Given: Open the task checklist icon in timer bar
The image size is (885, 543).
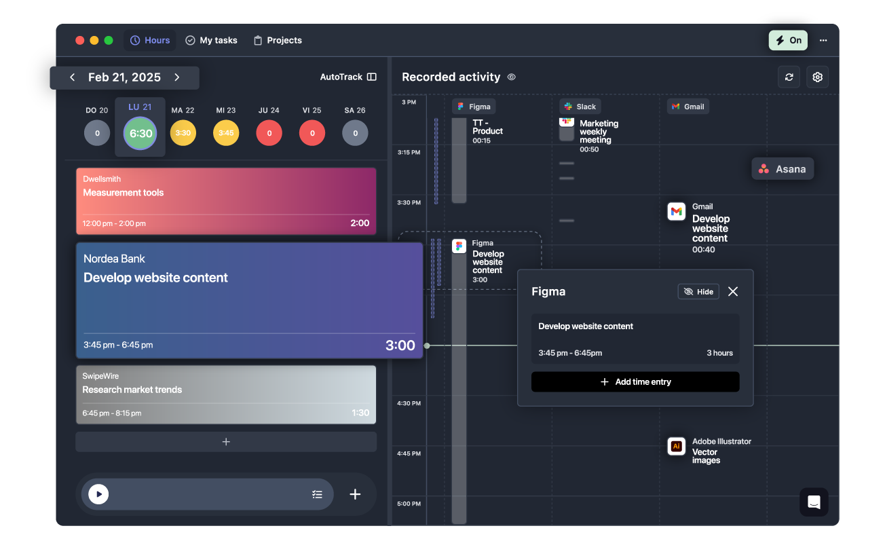Looking at the screenshot, I should pyautogui.click(x=317, y=494).
